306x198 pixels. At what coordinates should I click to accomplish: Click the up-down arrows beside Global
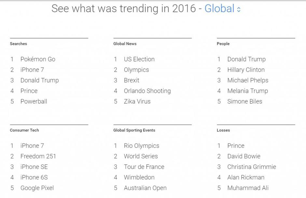click(239, 10)
